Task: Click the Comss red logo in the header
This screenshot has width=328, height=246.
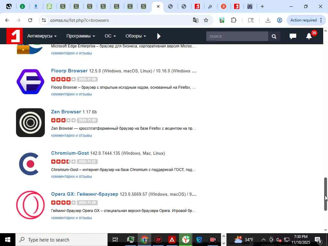Action: click(x=14, y=36)
